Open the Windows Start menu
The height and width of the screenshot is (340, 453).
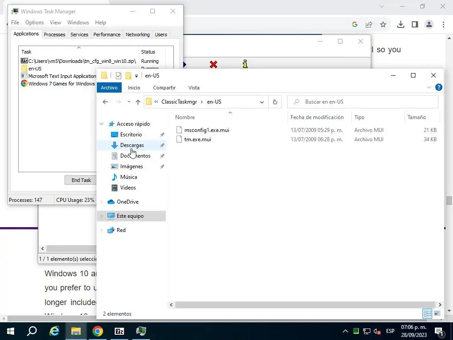click(11, 331)
